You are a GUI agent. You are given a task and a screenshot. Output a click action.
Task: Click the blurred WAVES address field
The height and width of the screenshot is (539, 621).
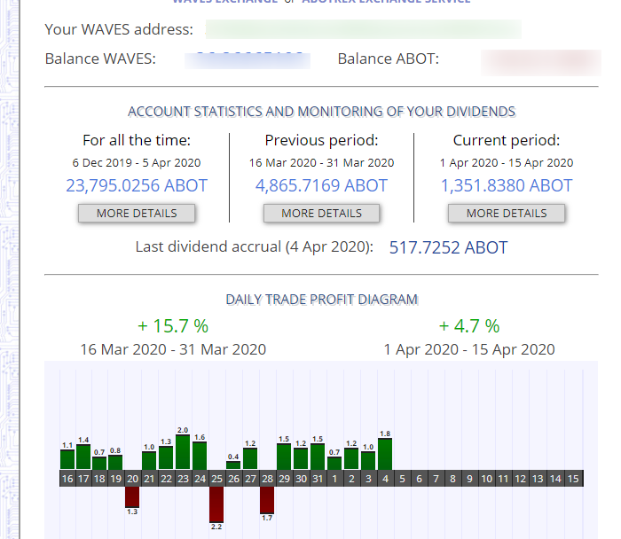[364, 29]
